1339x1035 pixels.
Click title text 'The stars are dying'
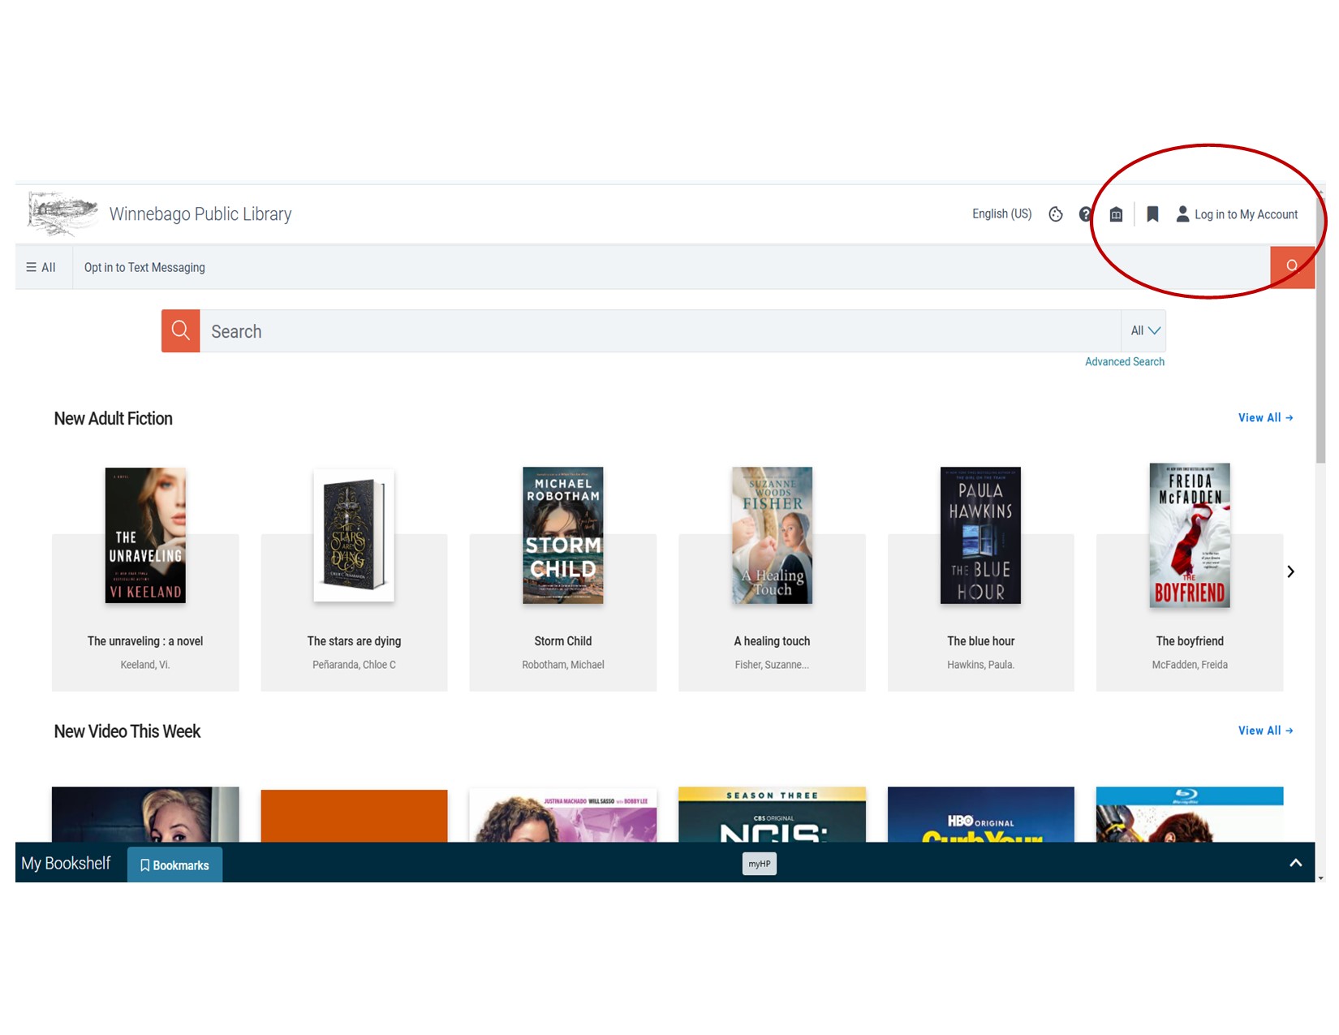click(x=354, y=641)
